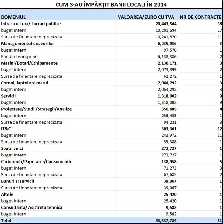This screenshot has height=224, width=223.
Task: Select the NR DE CONTRACTE column header
Action: tap(200, 17)
